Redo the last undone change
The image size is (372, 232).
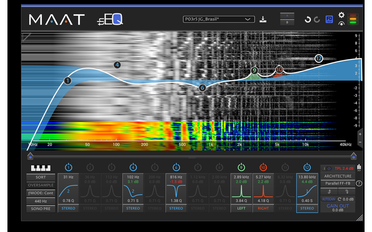tap(317, 19)
